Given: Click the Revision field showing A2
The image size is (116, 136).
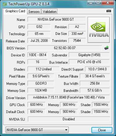Looking at the screenshot, I should tap(77, 27).
